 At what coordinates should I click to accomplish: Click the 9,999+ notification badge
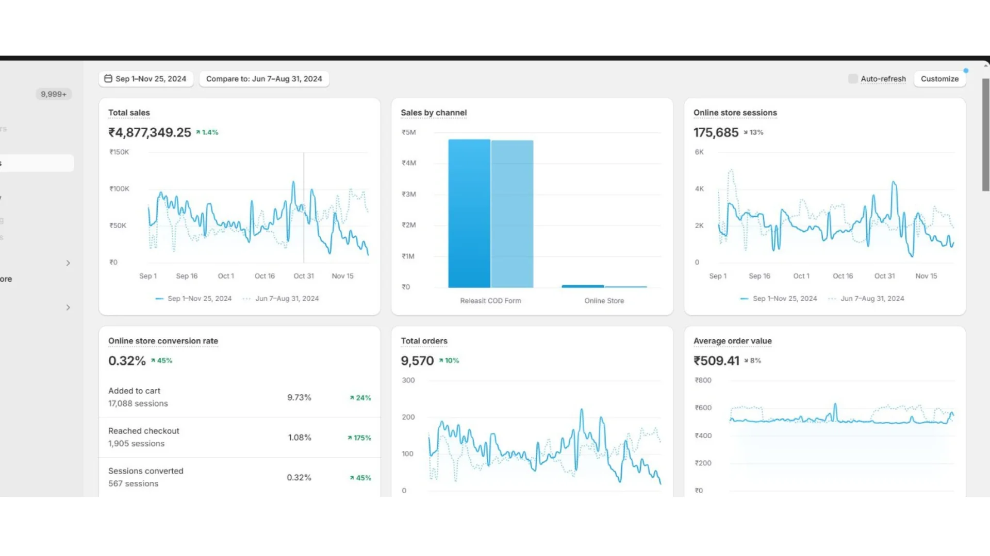point(54,94)
